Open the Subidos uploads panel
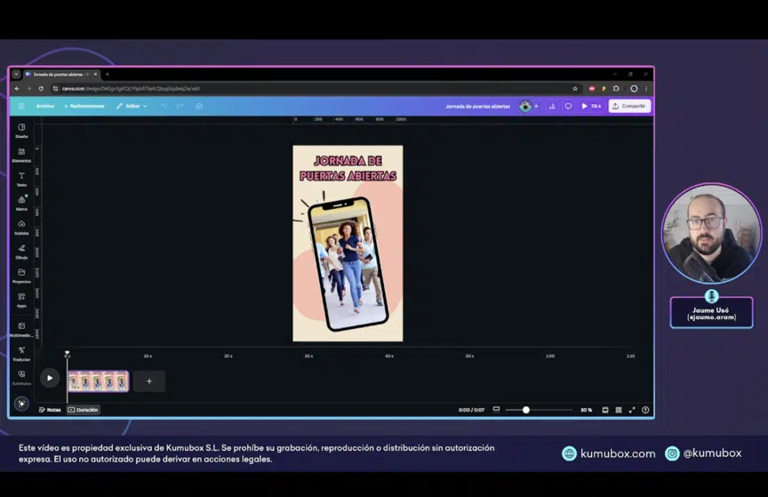 point(21,227)
